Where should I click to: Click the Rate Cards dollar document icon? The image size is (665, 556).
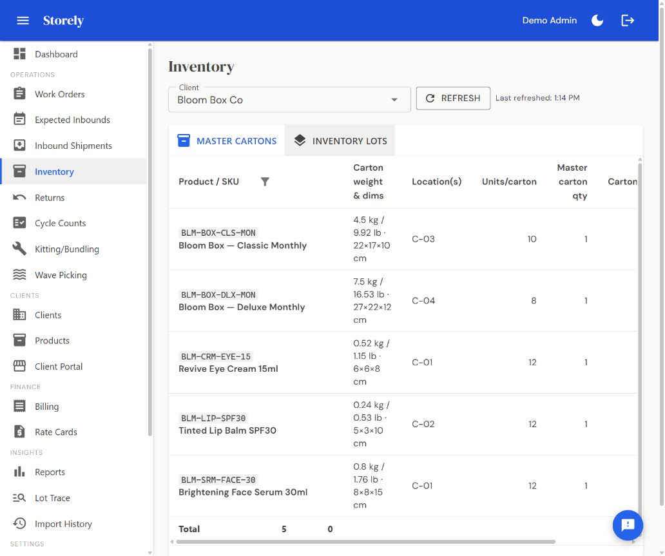tap(19, 432)
